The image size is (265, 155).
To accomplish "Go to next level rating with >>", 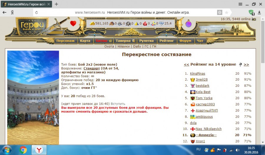I will point(246,64).
